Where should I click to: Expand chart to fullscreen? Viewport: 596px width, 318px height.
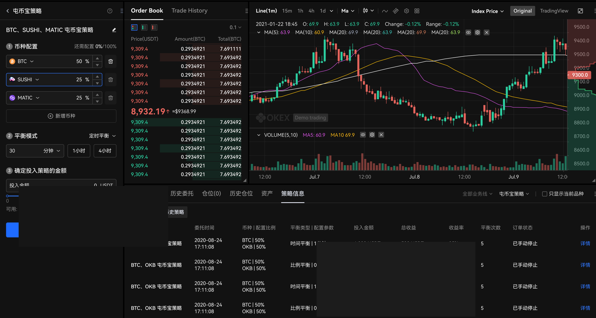580,11
